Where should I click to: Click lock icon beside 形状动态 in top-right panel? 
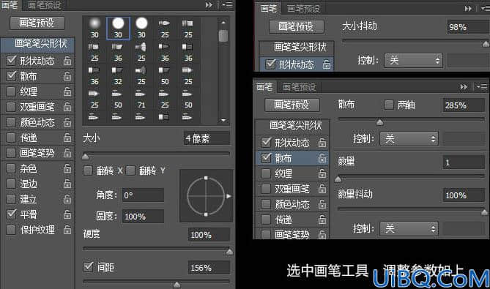(x=326, y=64)
